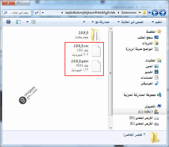The width and height of the screenshot is (169, 147).
Task: Click the change view icon in the toolbar
Action: pyautogui.click(x=33, y=22)
